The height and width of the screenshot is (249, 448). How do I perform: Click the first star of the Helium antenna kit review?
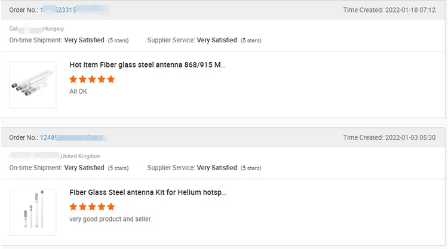coord(73,207)
